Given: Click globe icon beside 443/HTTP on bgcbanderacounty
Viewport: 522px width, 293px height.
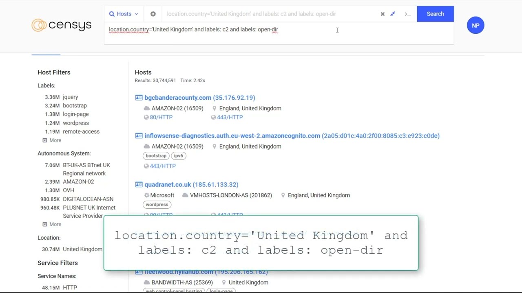Looking at the screenshot, I should click(213, 117).
